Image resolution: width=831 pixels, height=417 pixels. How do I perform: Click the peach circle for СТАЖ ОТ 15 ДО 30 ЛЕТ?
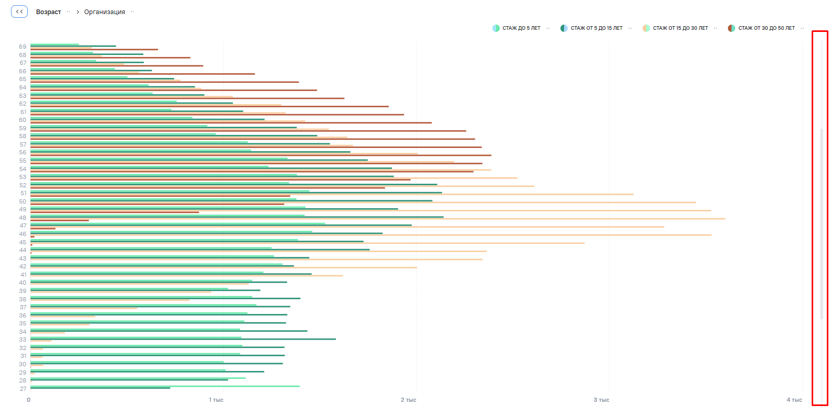click(x=646, y=28)
